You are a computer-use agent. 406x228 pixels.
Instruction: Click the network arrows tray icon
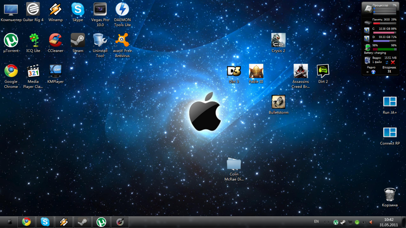(327, 222)
